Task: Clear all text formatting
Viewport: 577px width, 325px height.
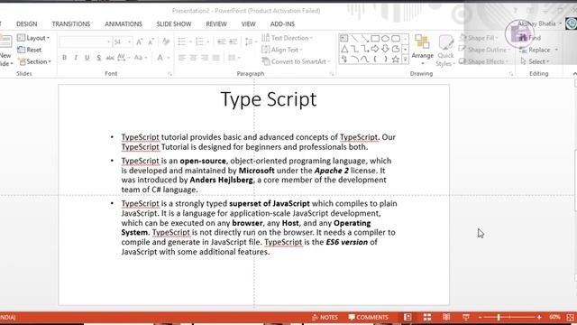Action: pos(166,42)
